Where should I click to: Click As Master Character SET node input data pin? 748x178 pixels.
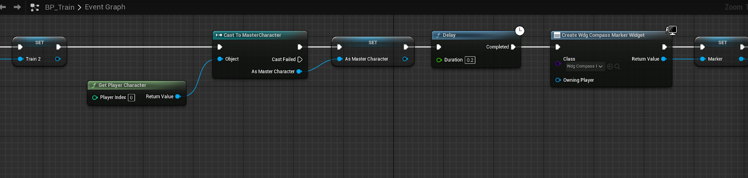[339, 59]
